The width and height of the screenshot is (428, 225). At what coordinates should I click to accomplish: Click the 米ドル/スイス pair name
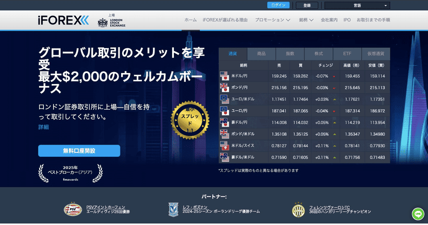(x=243, y=146)
